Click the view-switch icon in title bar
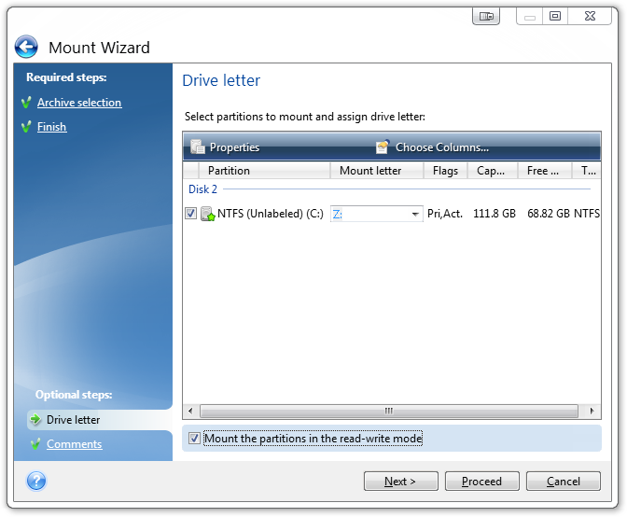The height and width of the screenshot is (517, 627). [486, 17]
